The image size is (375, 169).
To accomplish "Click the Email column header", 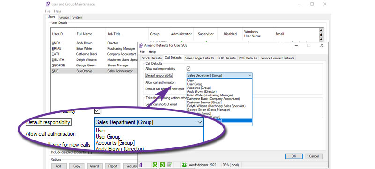I will pos(279,34).
